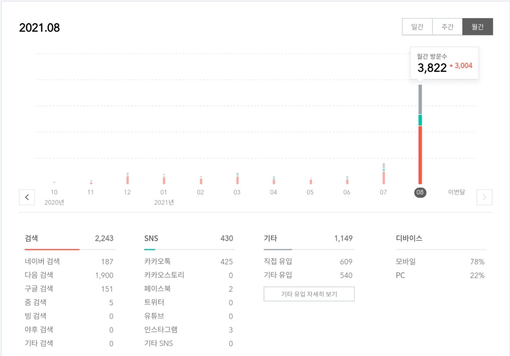This screenshot has height=356, width=510.
Task: Click the 기타 유입 row label
Action: [278, 275]
